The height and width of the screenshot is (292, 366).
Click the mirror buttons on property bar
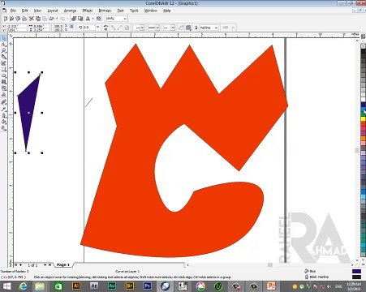click(x=105, y=28)
